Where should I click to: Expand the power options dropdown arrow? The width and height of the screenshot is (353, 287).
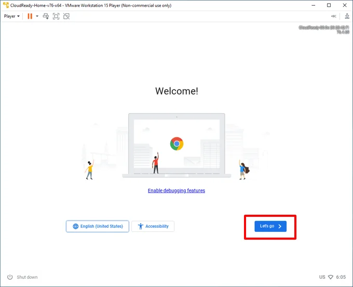[x=37, y=16]
